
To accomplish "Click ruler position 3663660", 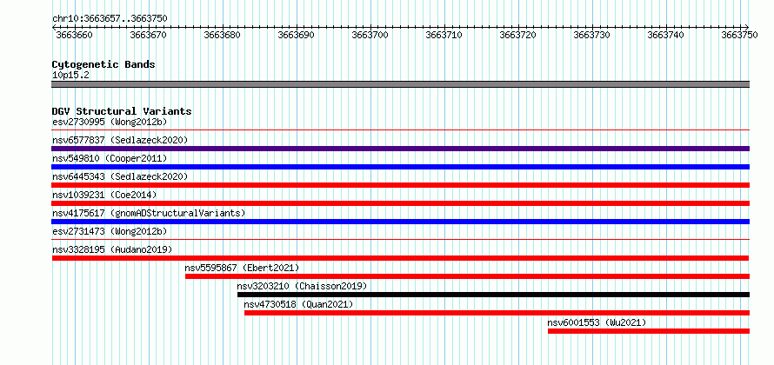I will click(74, 35).
